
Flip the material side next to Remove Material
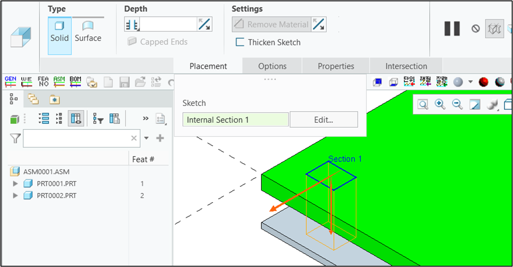[x=318, y=25]
